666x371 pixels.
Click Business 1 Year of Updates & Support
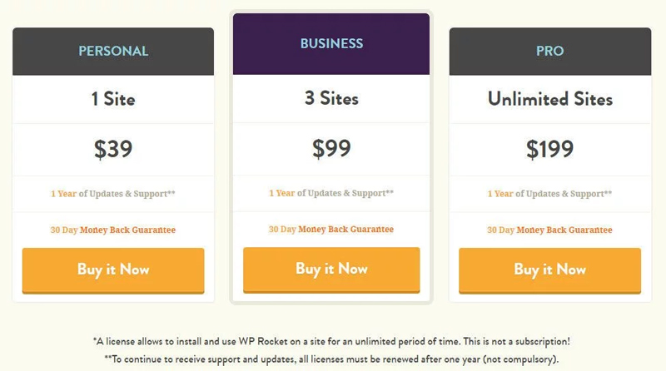tap(331, 193)
